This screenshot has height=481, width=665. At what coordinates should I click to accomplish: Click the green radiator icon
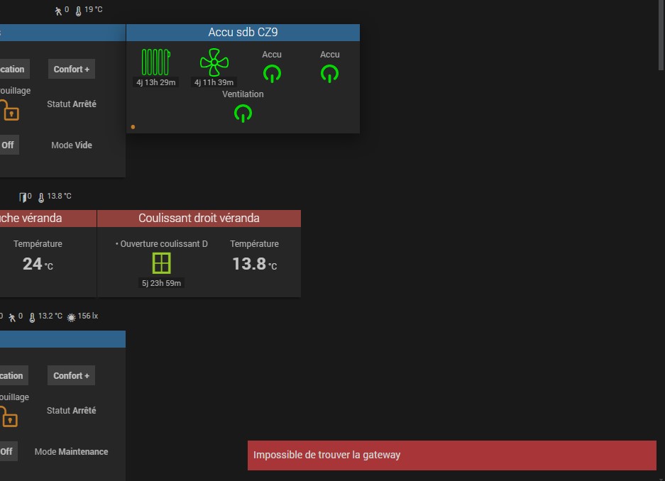pyautogui.click(x=155, y=62)
